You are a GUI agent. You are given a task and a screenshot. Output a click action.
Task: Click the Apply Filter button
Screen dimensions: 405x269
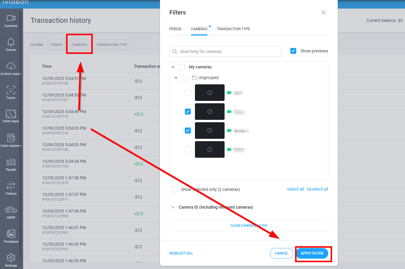click(x=312, y=253)
